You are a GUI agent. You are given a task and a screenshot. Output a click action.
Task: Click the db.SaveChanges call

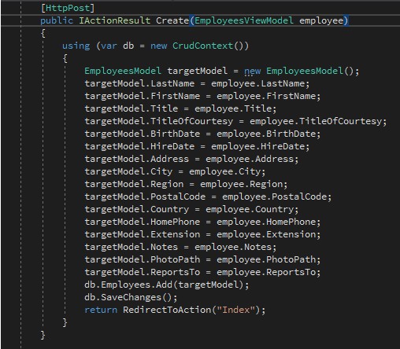point(131,297)
